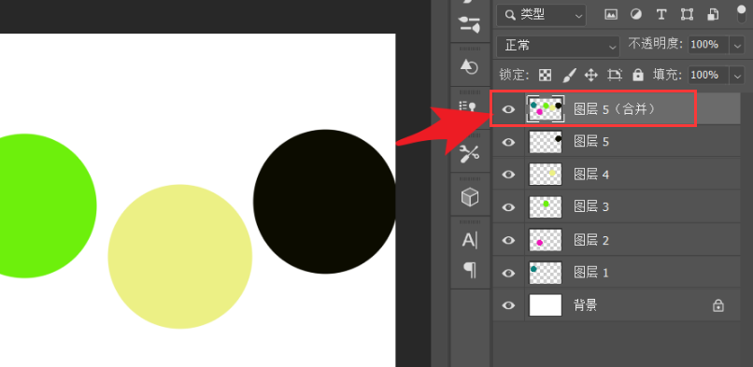
Task: Open the Properties panel icon with list and bulb
Action: click(469, 106)
